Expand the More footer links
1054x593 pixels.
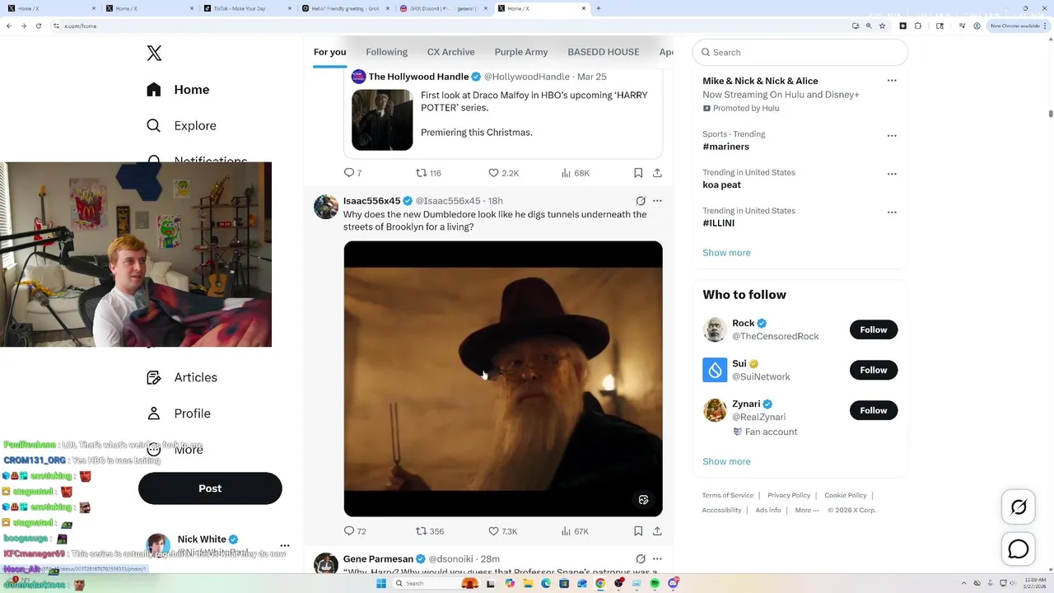point(807,510)
